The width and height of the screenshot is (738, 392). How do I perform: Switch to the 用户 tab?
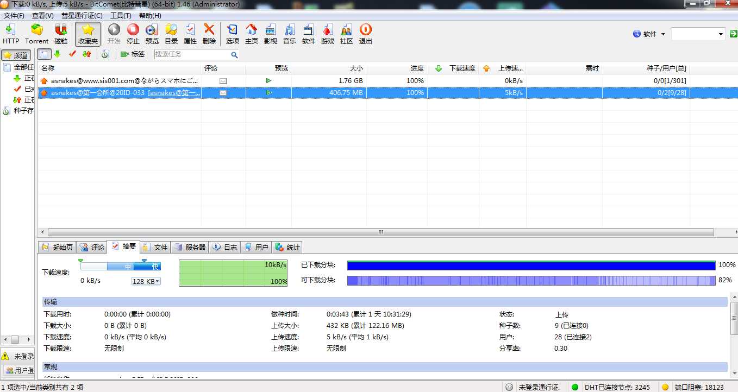pyautogui.click(x=256, y=247)
